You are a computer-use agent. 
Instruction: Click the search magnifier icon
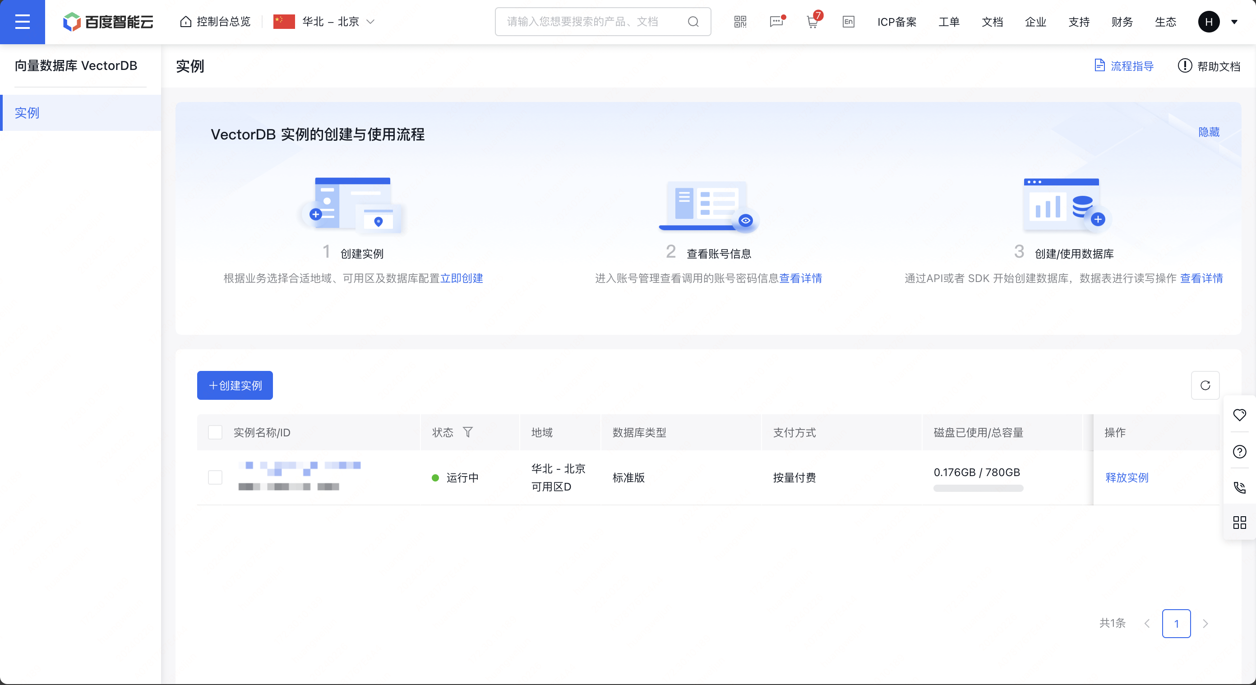point(693,22)
